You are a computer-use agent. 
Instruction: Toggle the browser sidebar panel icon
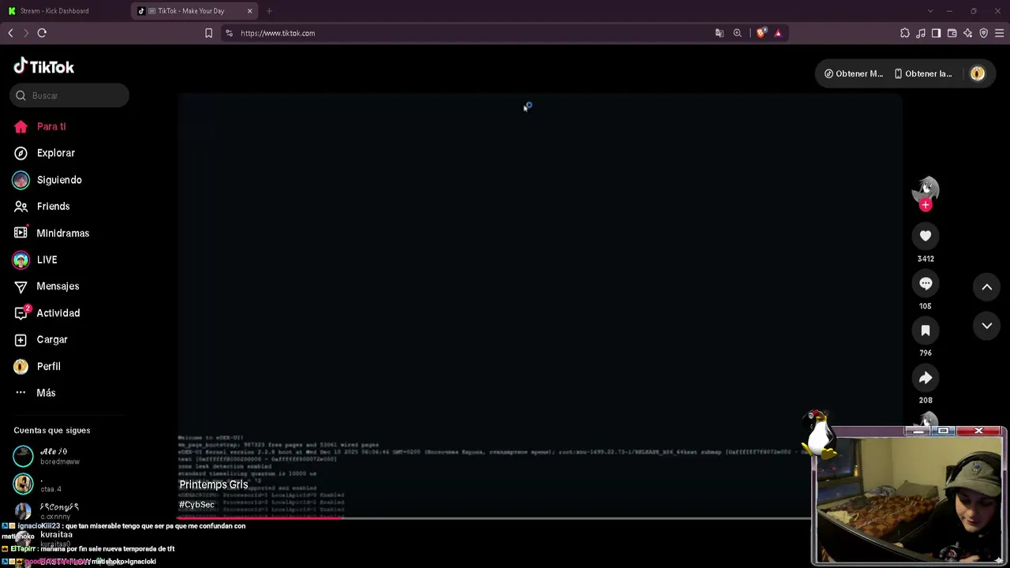(x=936, y=33)
